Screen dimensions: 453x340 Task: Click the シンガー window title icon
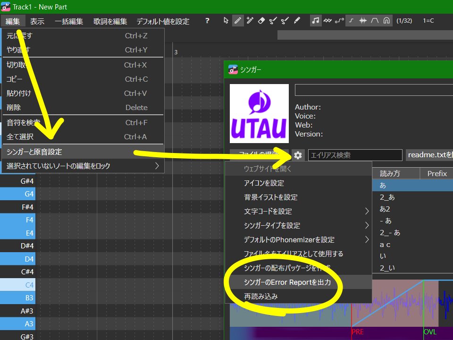point(233,70)
